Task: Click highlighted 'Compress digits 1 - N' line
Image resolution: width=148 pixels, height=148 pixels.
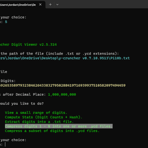Action: pos(59,126)
